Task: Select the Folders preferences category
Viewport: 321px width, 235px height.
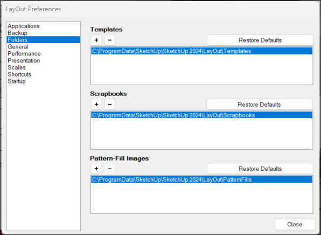Action: 43,40
